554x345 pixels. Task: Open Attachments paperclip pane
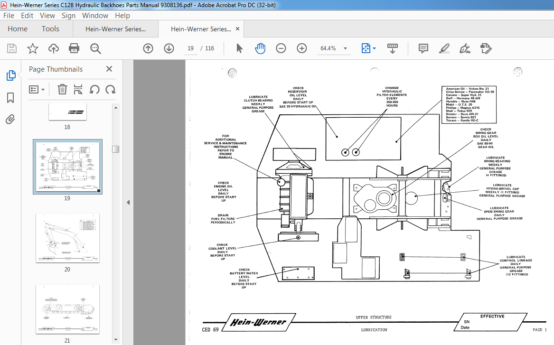[10, 120]
